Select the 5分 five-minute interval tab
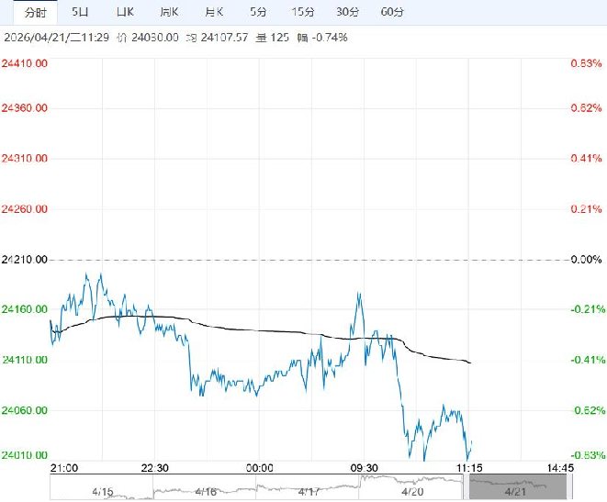 click(258, 12)
